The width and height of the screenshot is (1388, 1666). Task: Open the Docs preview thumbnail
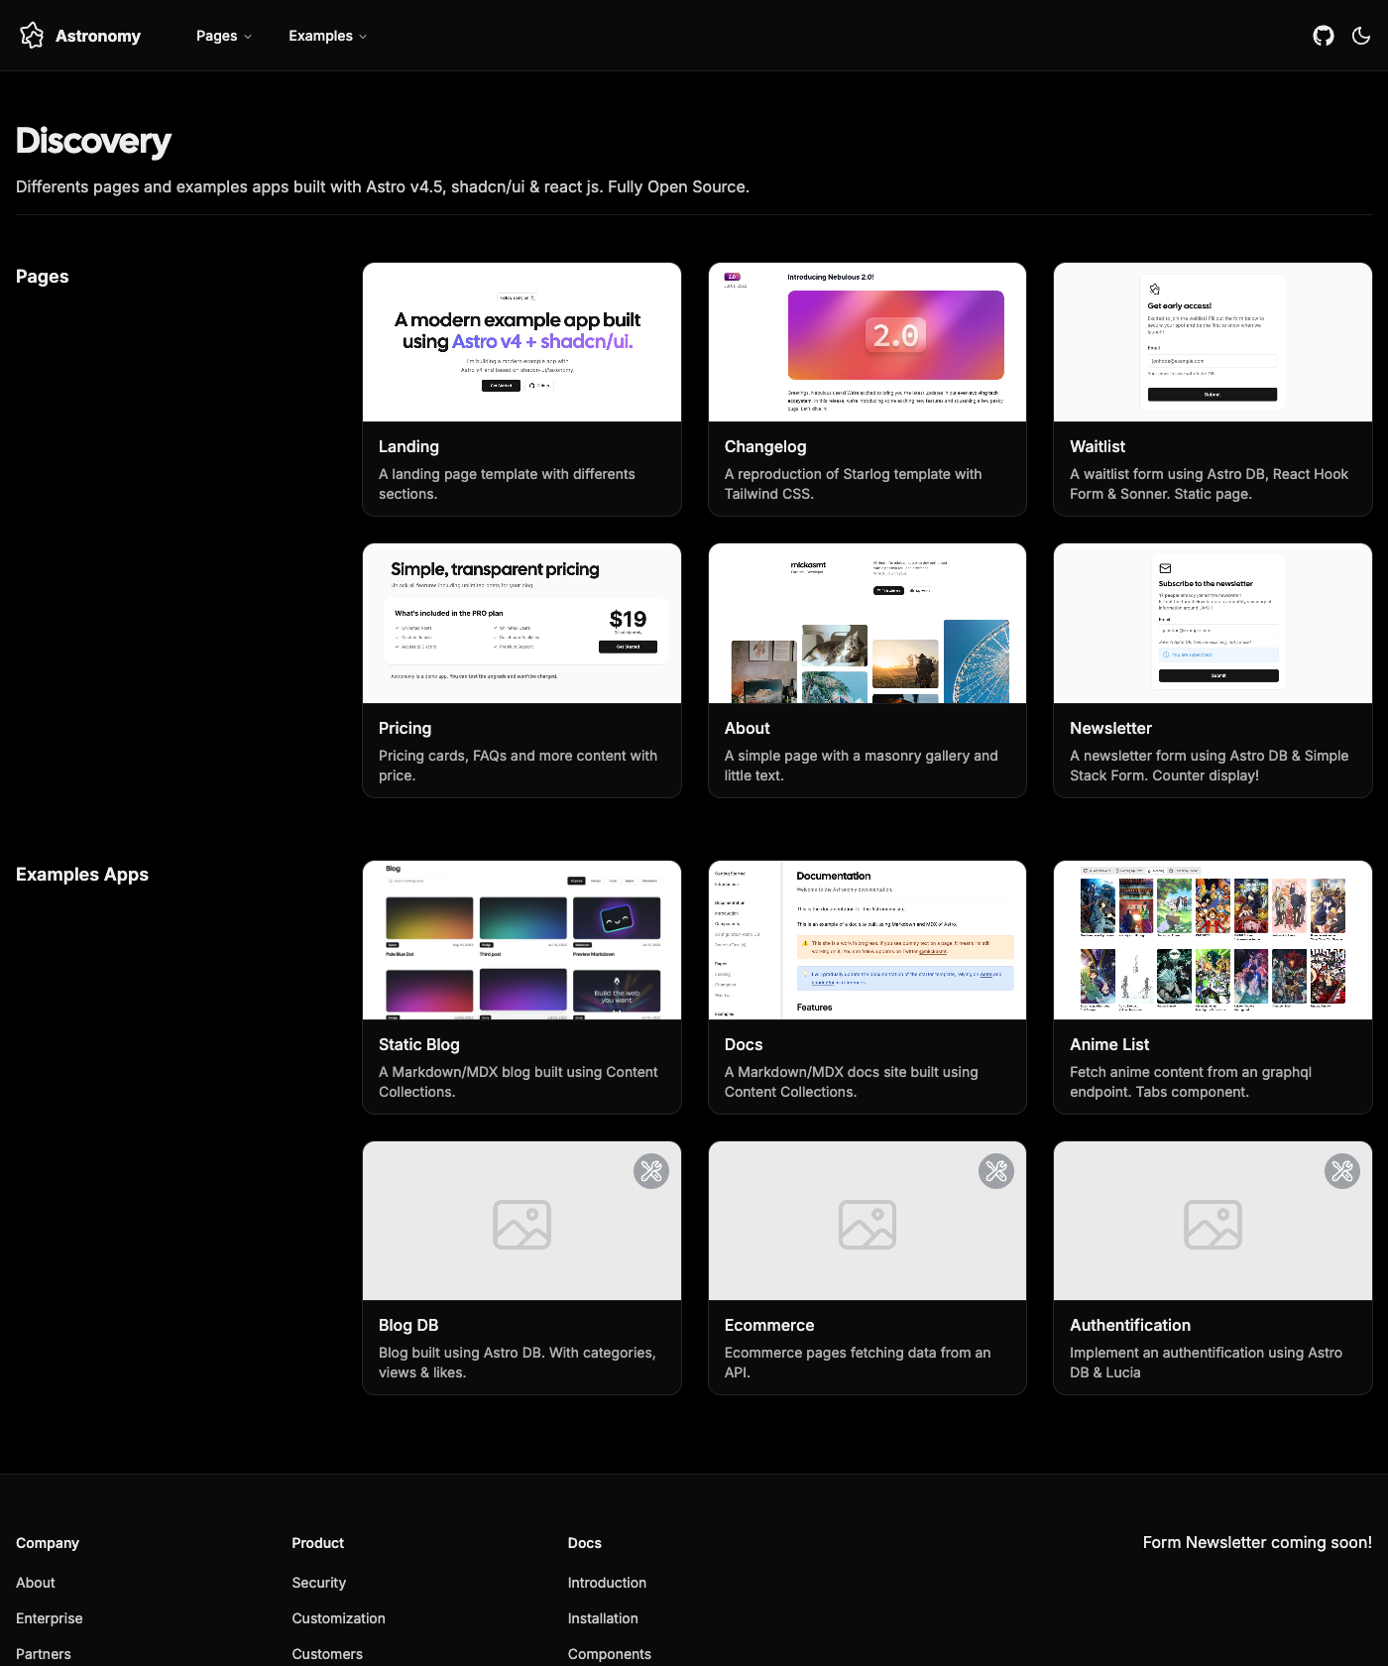867,940
